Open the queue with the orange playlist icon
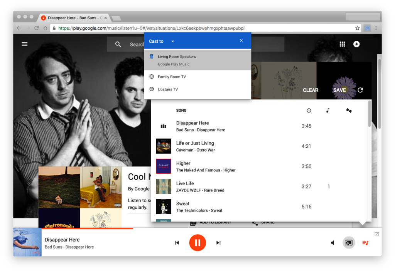 (x=365, y=242)
